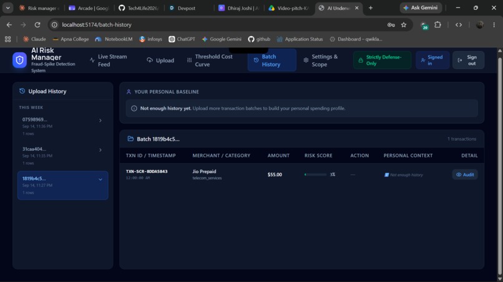Image resolution: width=503 pixels, height=282 pixels.
Task: Click the Upload History clock icon
Action: 22,92
